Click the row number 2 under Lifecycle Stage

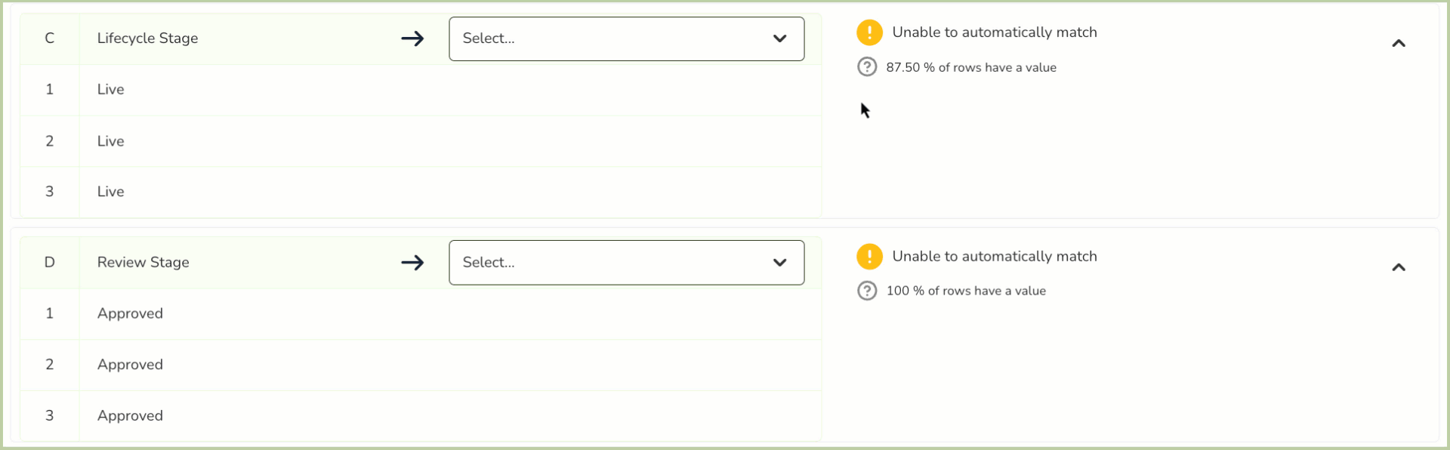coord(50,141)
